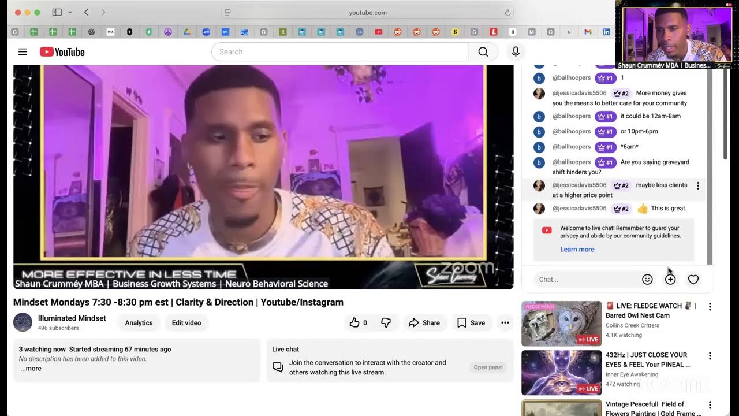
Task: Open the live chat panel
Action: click(488, 367)
